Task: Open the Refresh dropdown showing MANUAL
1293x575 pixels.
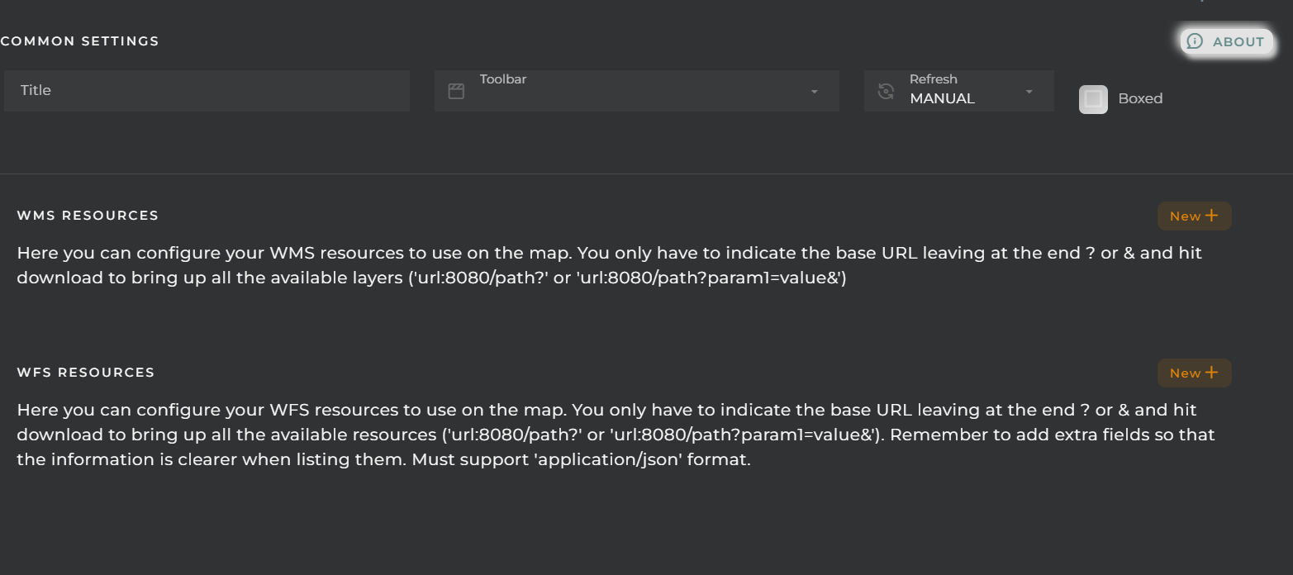Action: coord(958,91)
